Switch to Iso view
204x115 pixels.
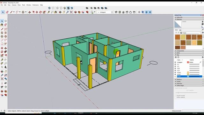pos(116,12)
